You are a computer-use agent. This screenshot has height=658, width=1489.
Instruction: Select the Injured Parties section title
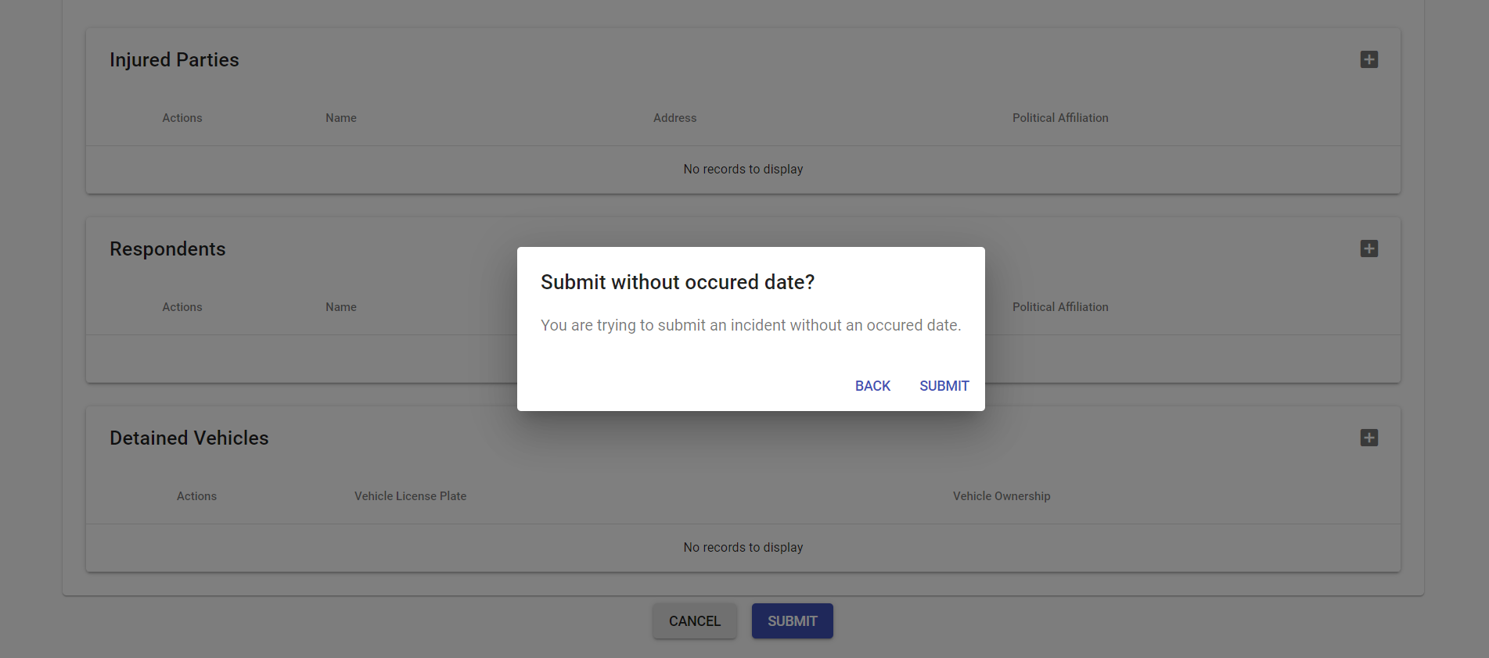[174, 59]
